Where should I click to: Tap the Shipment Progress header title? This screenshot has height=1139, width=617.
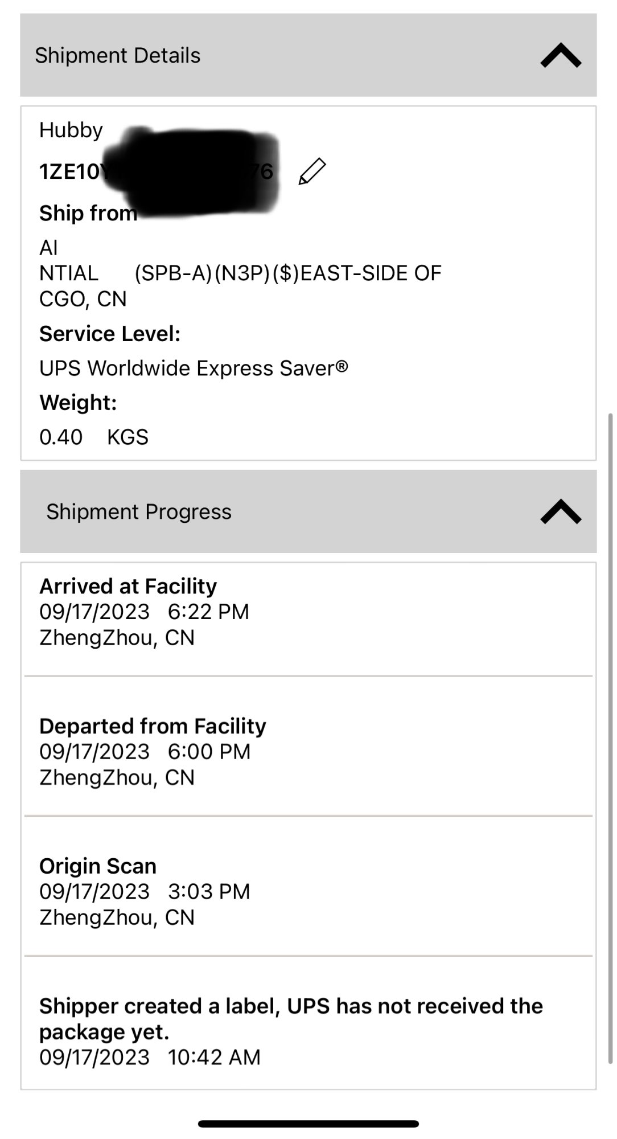point(139,511)
